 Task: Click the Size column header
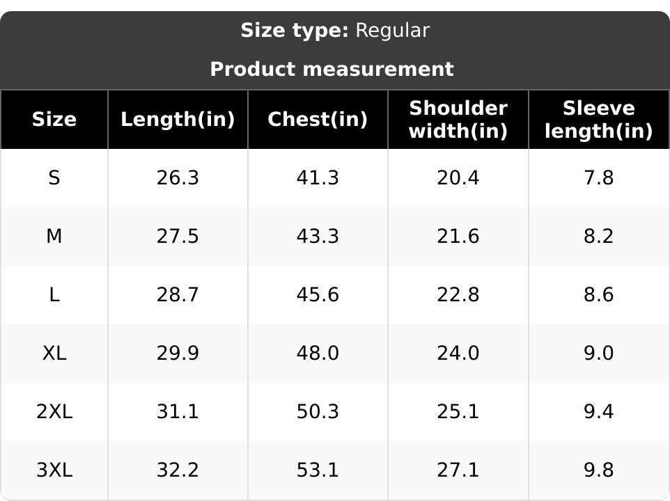click(x=54, y=119)
